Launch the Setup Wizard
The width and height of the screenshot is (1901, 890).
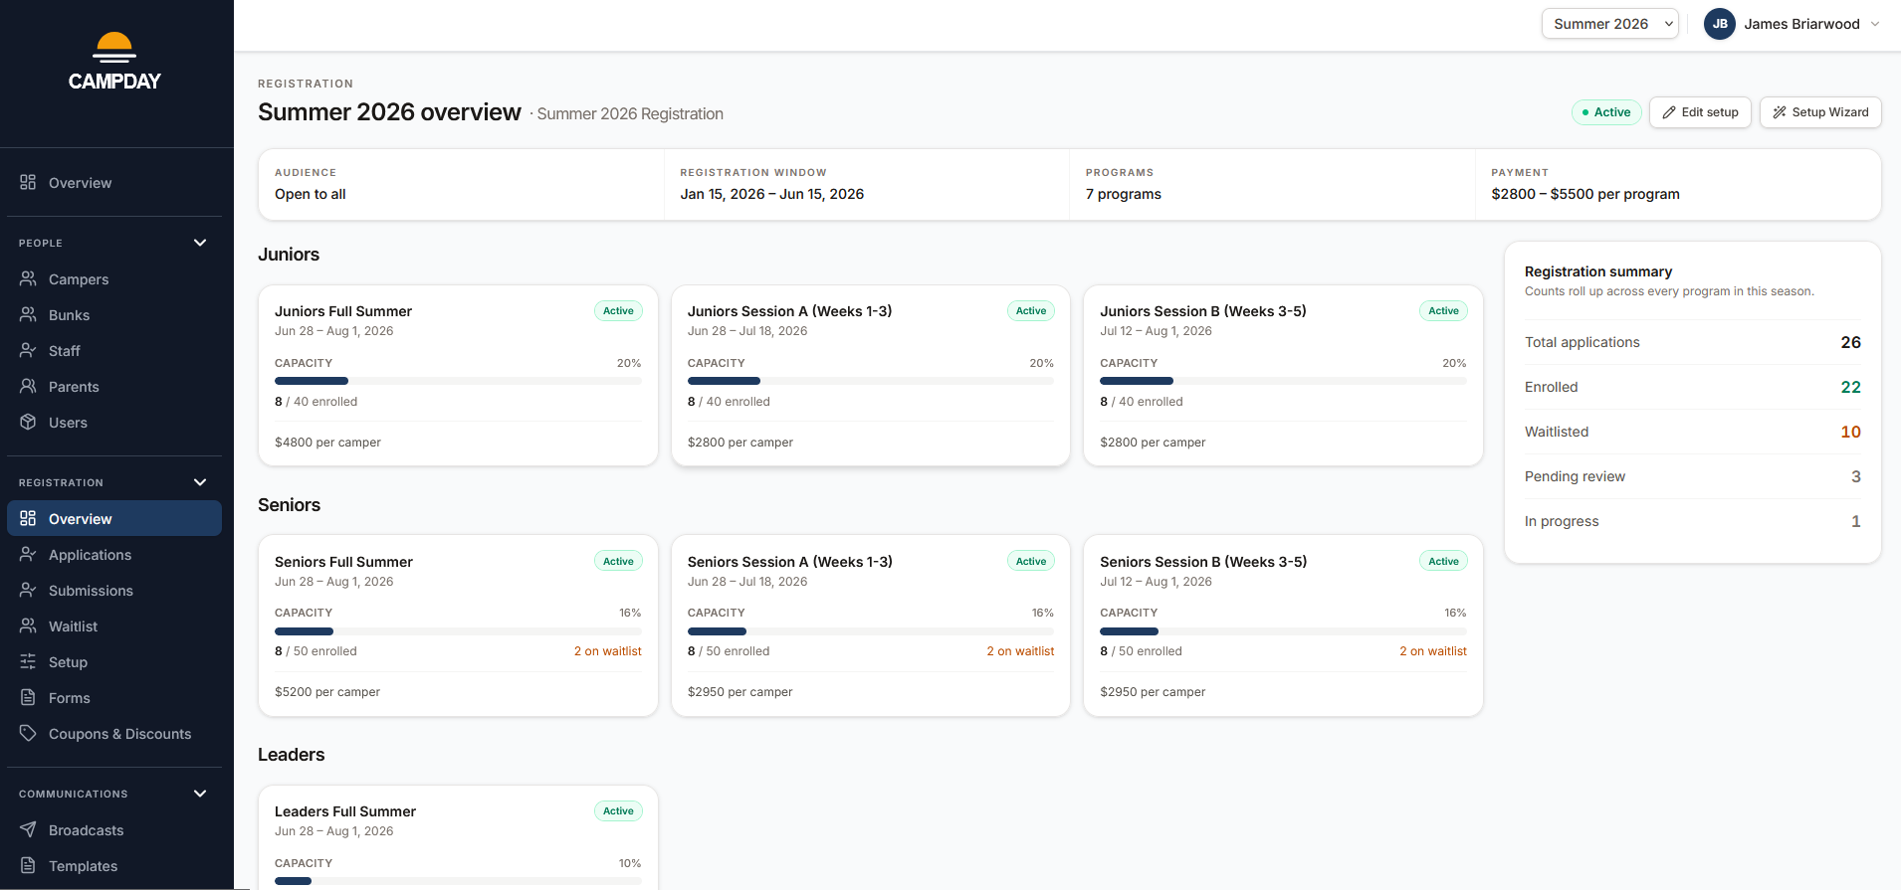pyautogui.click(x=1820, y=112)
